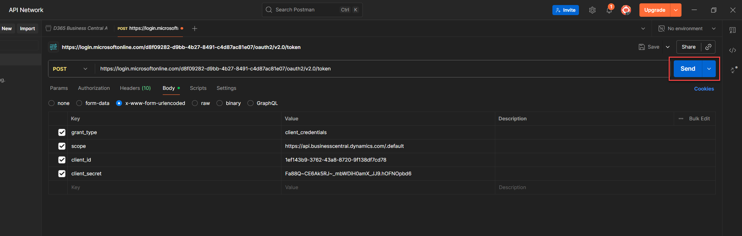Screen dimensions: 742x236
Task: Open the documentation icon in right sidebar
Action: 733,30
